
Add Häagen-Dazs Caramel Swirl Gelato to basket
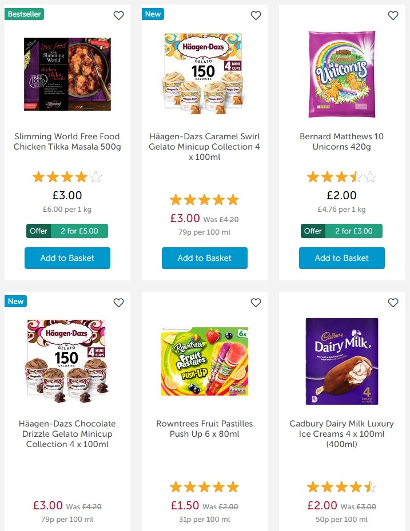pos(204,258)
